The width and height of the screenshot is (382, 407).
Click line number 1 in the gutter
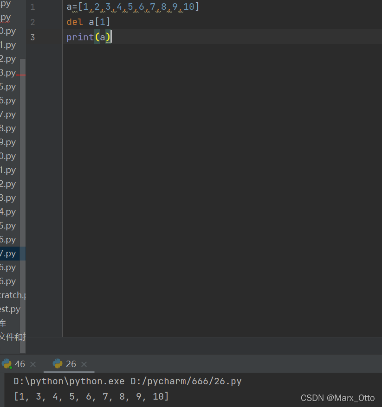click(32, 7)
